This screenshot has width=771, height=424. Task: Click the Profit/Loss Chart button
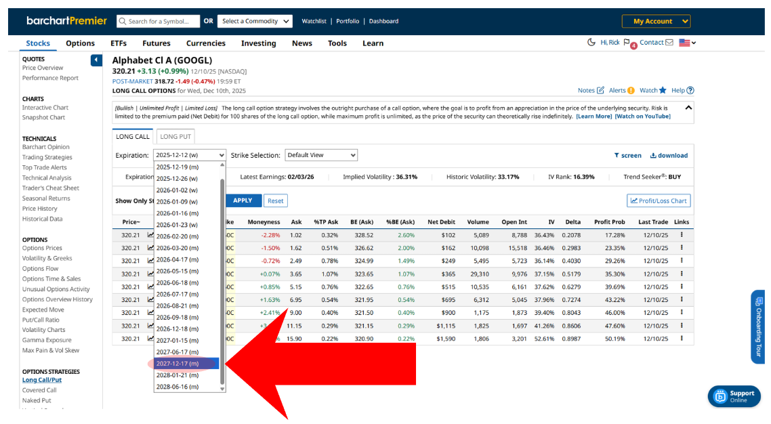click(x=658, y=200)
